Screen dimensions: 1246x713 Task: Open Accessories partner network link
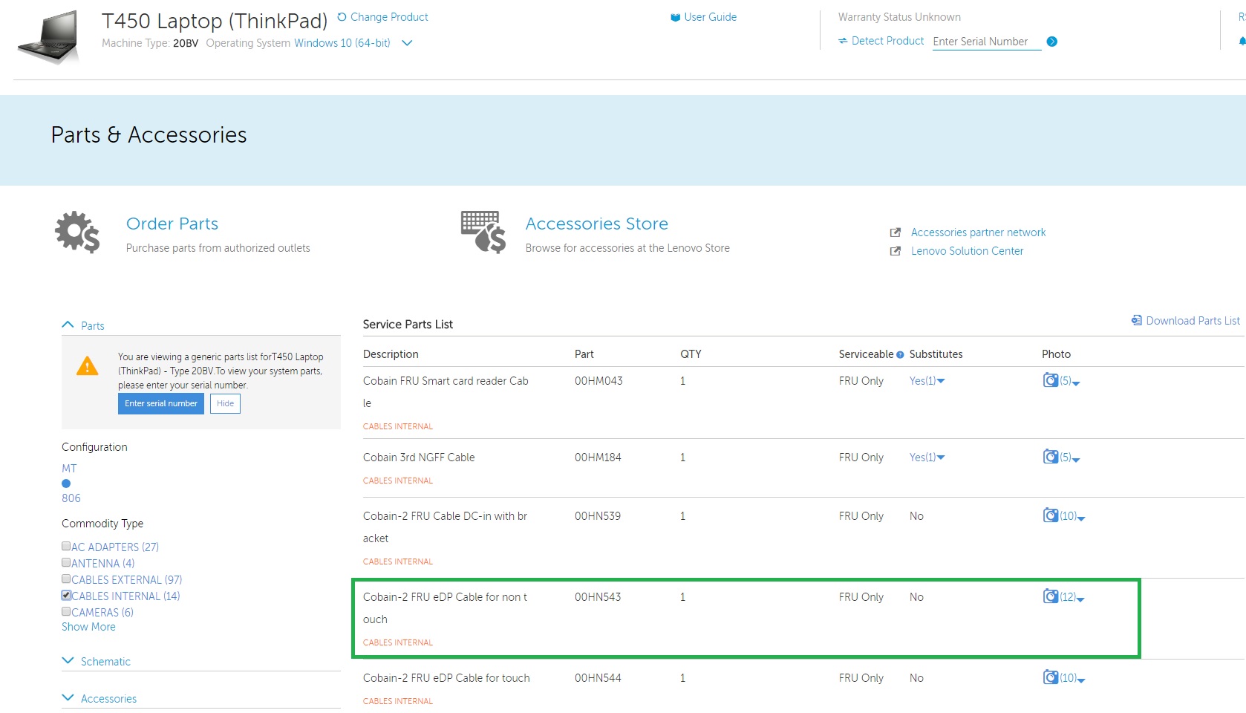[x=978, y=232]
